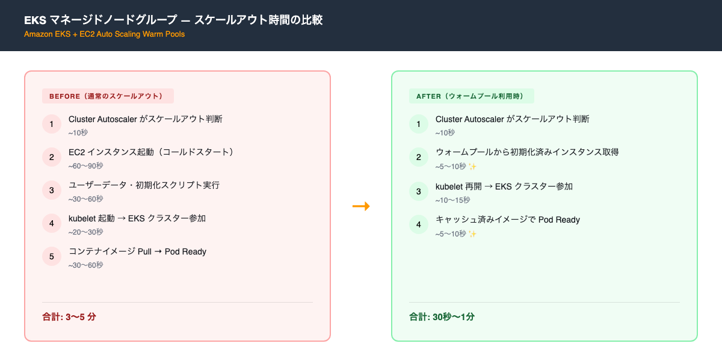Click step 4 circle for kubelet startup

[52, 223]
